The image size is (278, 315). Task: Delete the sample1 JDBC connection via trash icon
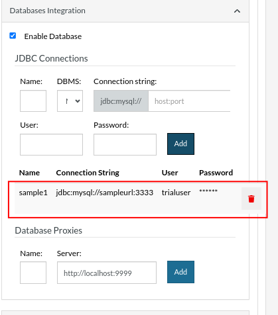tap(251, 199)
